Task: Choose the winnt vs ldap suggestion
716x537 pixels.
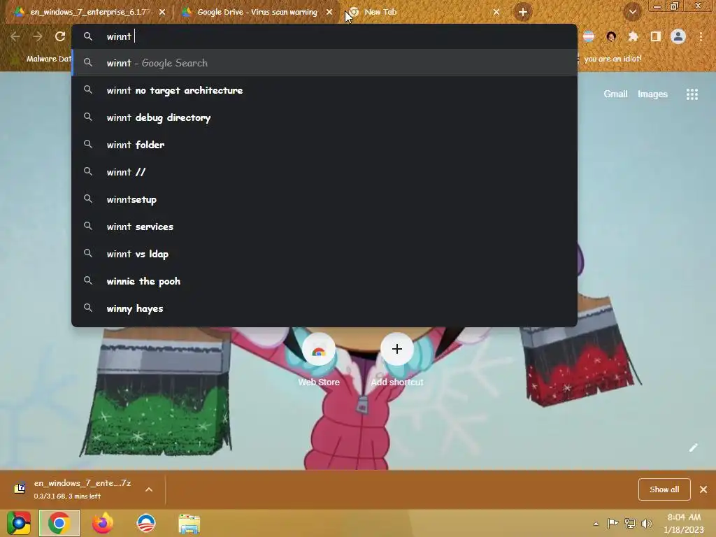Action: (324, 254)
